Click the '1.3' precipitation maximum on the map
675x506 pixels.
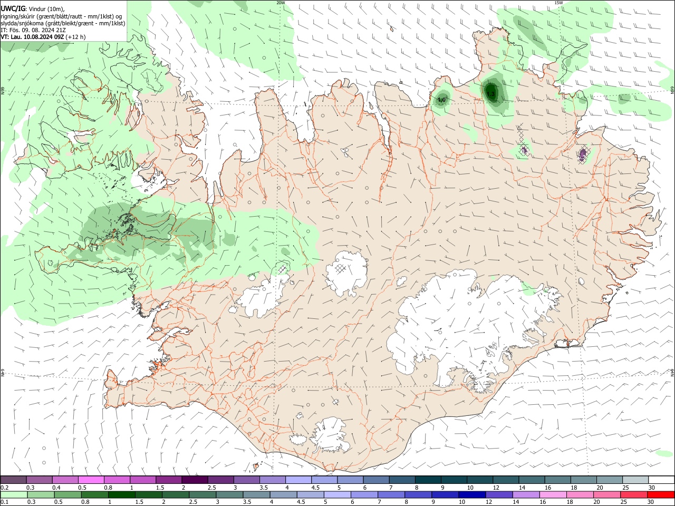(x=490, y=94)
